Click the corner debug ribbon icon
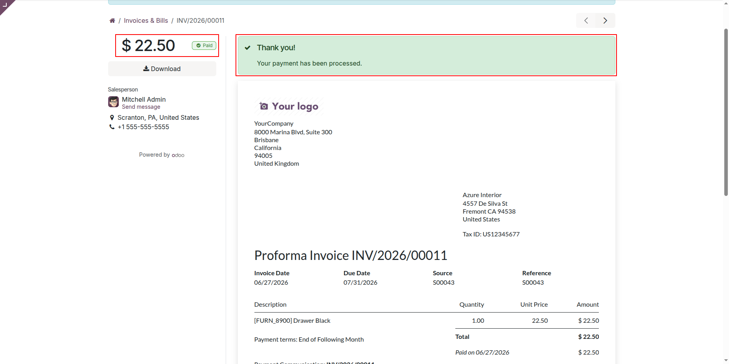Image resolution: width=729 pixels, height=364 pixels. coord(6,5)
